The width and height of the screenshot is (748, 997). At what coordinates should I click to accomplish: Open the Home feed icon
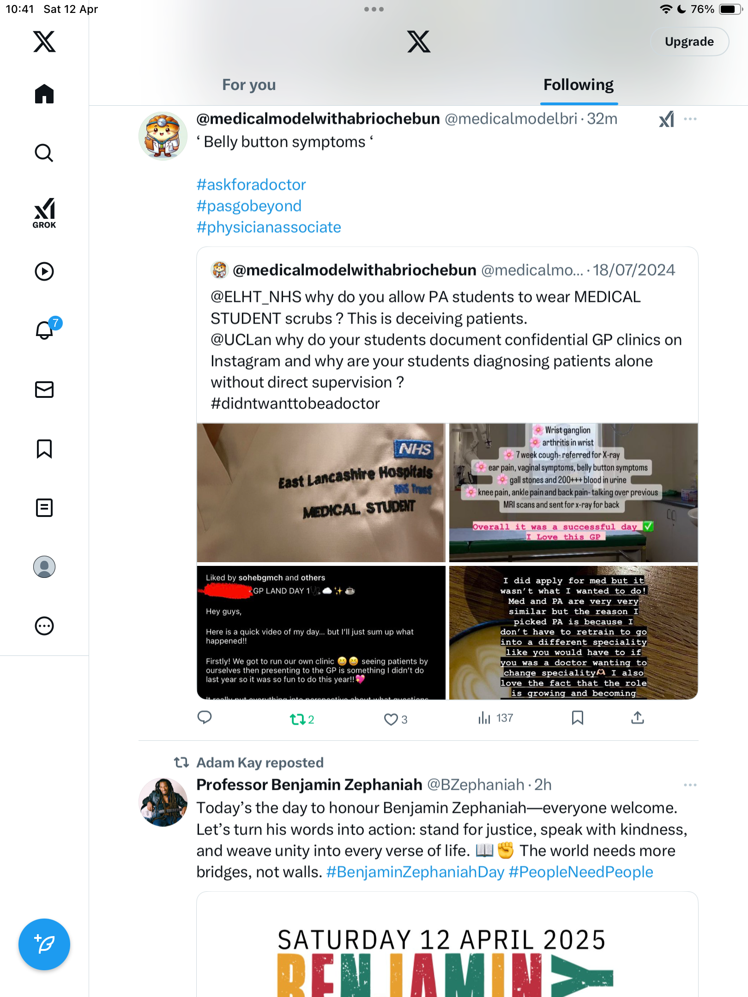pyautogui.click(x=44, y=94)
